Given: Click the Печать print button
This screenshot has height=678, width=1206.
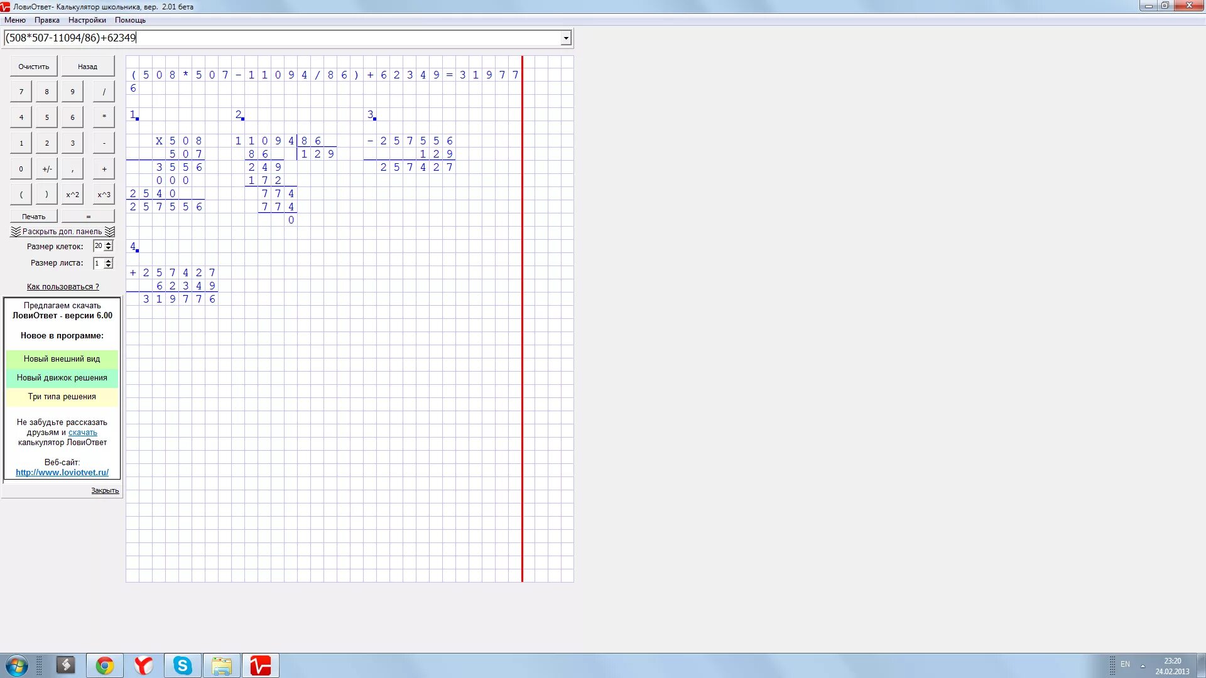Looking at the screenshot, I should 34,217.
